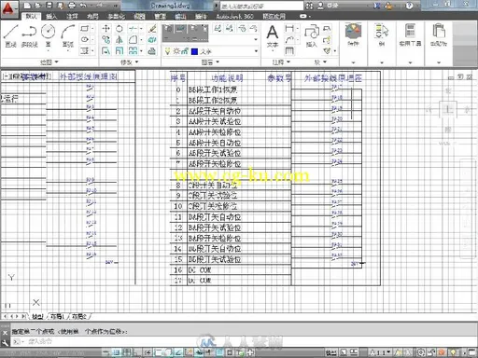Click the Save icon in quick access toolbar
The image size is (478, 358).
[x=49, y=6]
